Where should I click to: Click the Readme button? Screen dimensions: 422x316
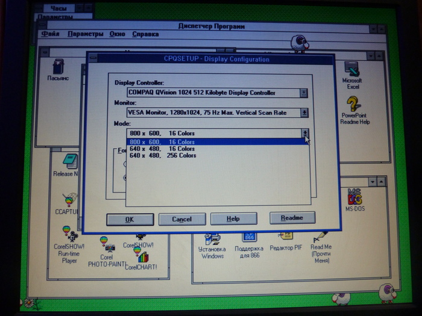tap(292, 218)
